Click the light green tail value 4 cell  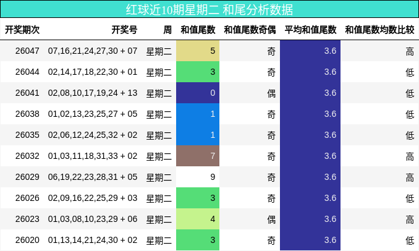coord(198,219)
